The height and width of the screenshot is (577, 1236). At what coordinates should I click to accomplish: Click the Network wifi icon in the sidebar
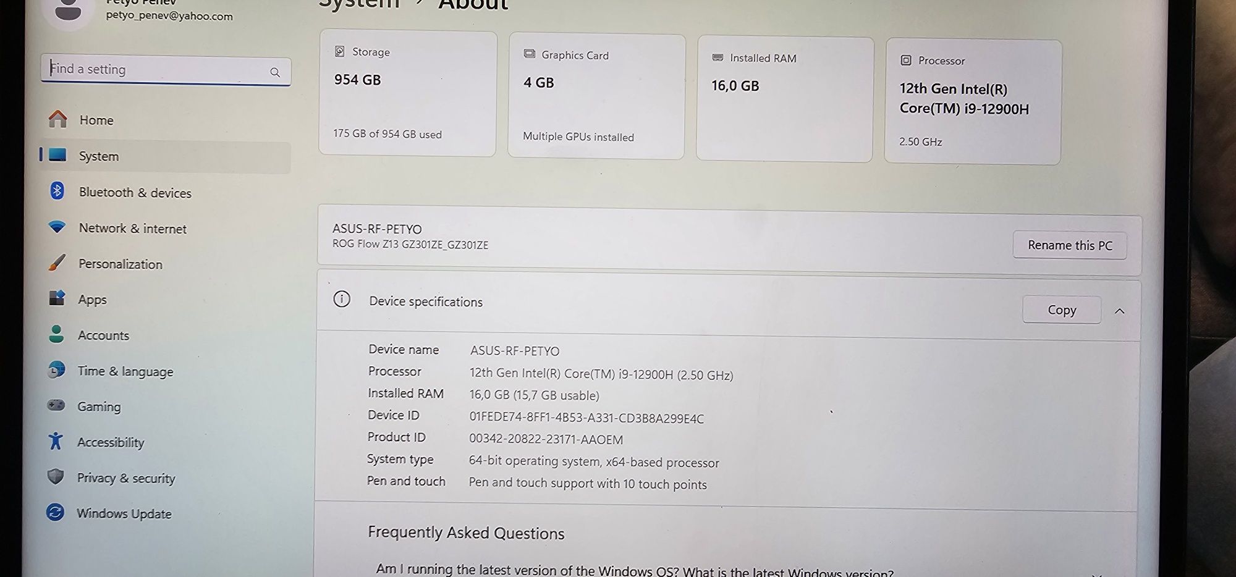57,227
